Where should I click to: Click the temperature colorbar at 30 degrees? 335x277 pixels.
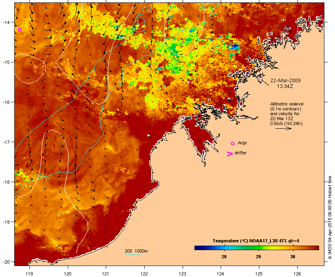[x=293, y=248]
